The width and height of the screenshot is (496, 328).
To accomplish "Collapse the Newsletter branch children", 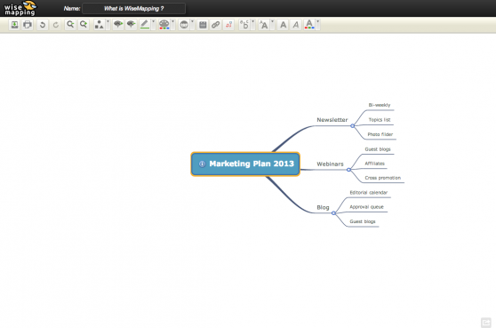I will [x=352, y=126].
